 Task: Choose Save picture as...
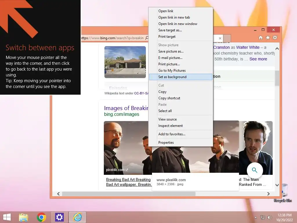180,51
